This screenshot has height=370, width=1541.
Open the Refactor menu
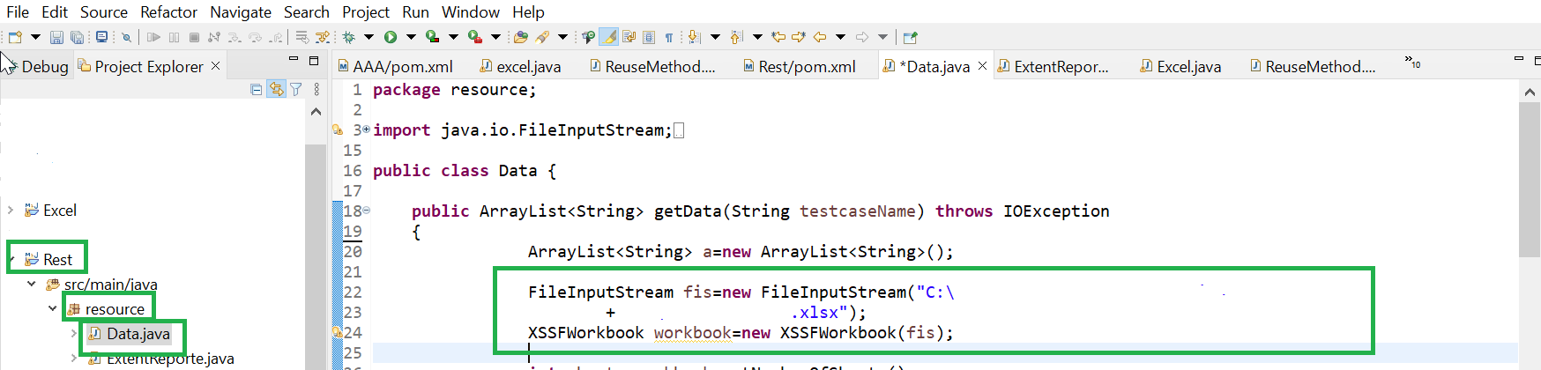[x=168, y=12]
